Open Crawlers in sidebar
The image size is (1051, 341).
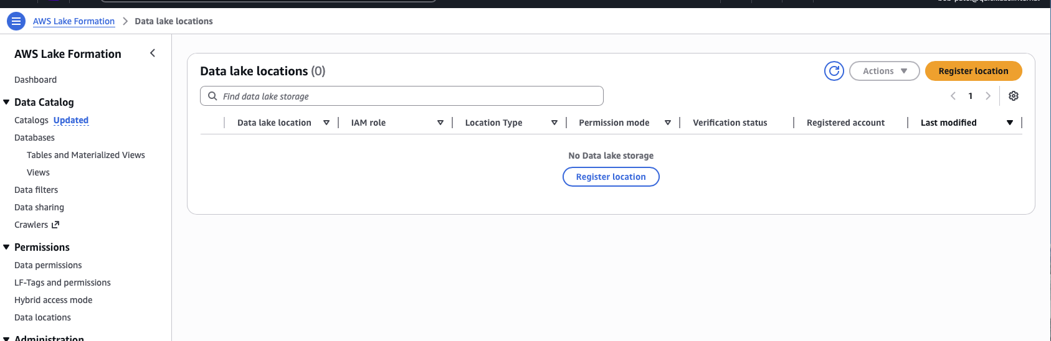(x=31, y=225)
